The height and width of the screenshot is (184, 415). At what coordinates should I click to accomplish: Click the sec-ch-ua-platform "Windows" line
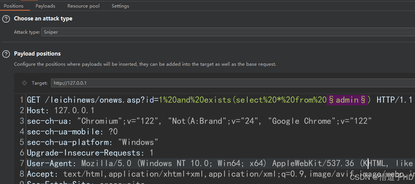tap(93, 142)
